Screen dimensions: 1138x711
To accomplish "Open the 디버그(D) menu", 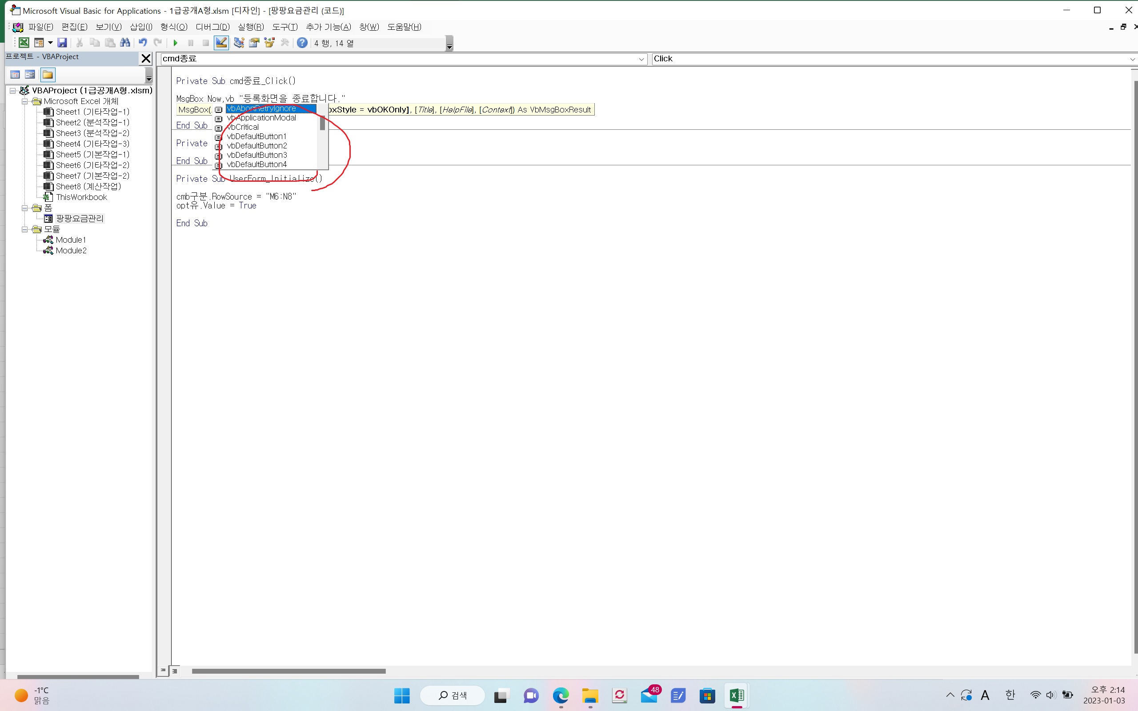I will (x=212, y=27).
